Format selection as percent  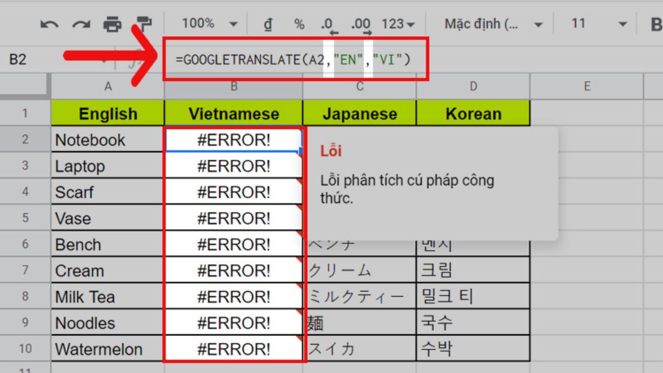tap(298, 23)
